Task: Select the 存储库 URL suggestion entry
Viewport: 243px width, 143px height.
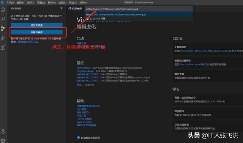Action: click(139, 14)
